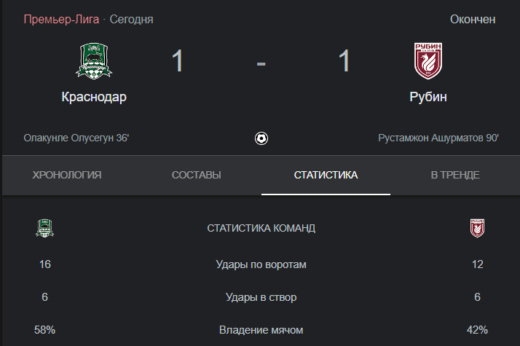Click the large Rubin team crest
520x346 pixels.
(428, 61)
